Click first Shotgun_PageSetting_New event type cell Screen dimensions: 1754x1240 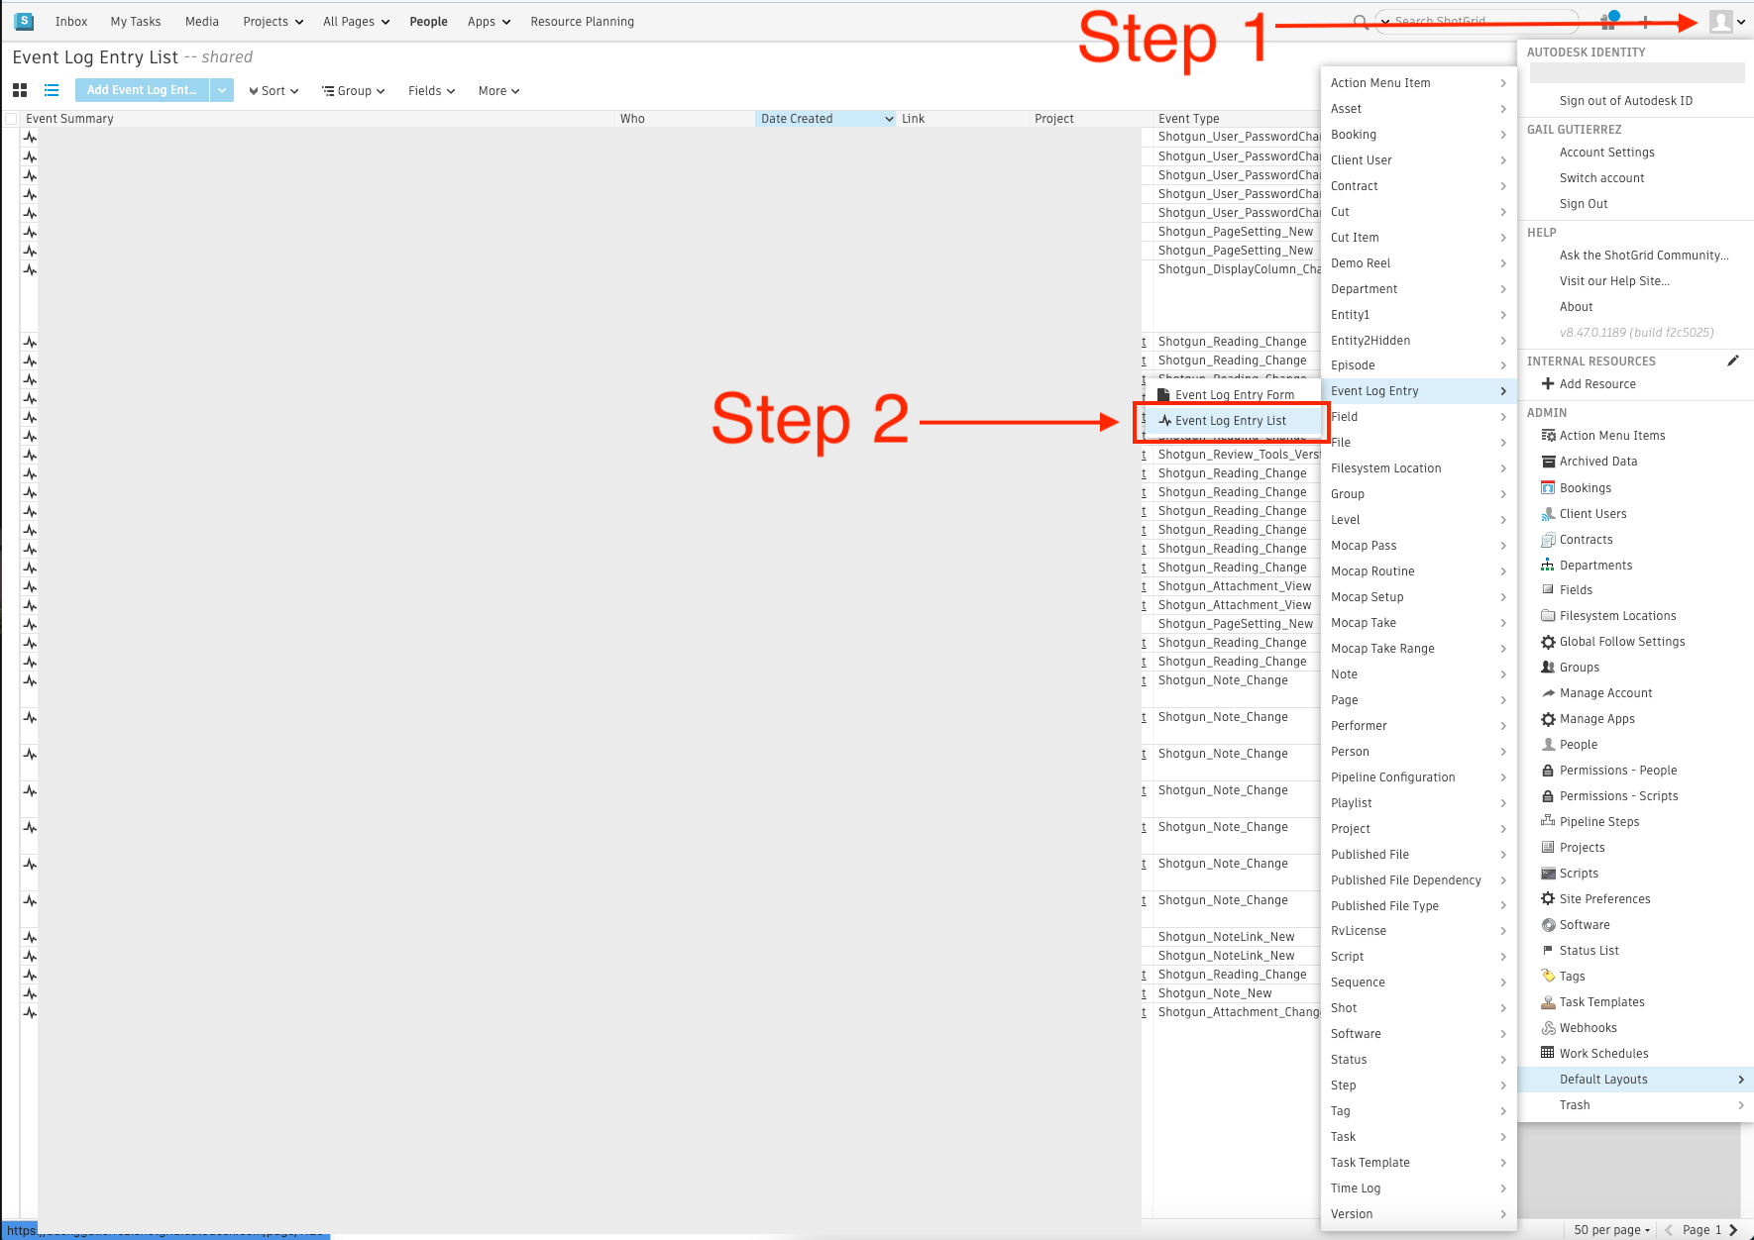(1236, 232)
